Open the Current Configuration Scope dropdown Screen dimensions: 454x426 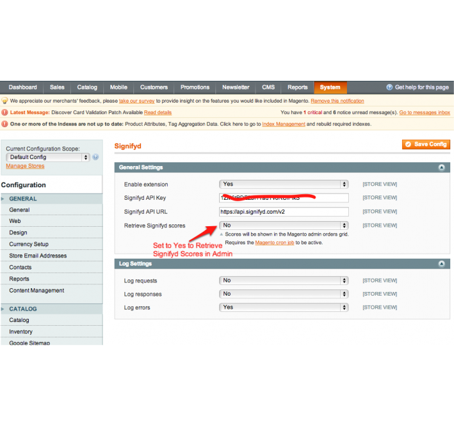pyautogui.click(x=48, y=157)
